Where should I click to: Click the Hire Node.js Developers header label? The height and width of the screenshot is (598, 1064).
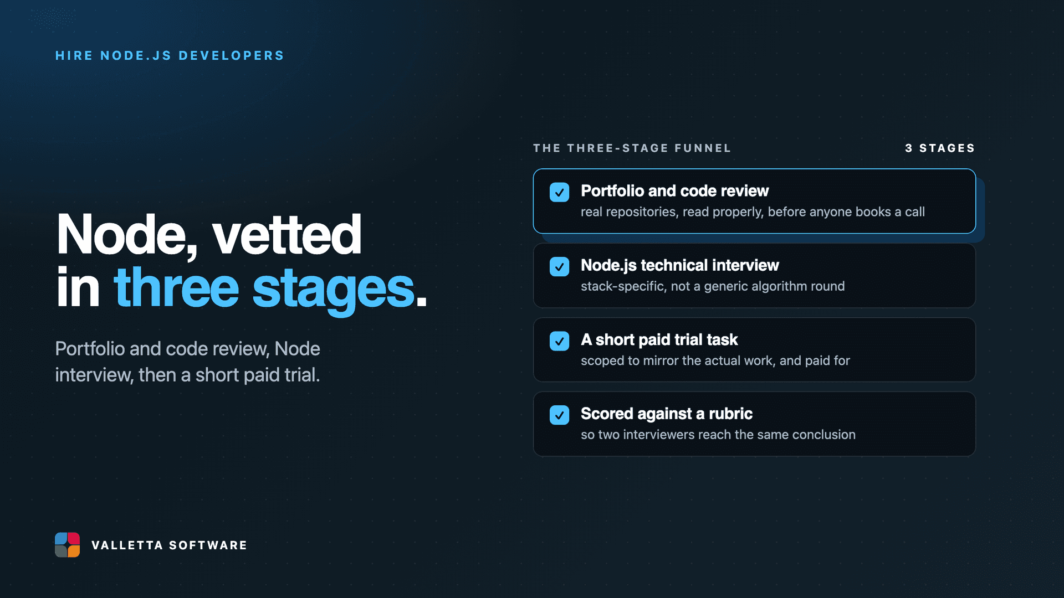pyautogui.click(x=170, y=56)
